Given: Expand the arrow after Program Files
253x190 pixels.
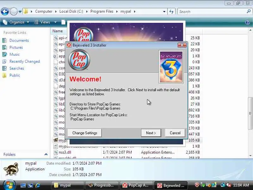Looking at the screenshot, I should coord(117,11).
